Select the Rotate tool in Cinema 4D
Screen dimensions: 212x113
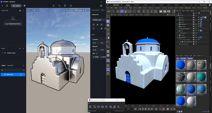click(130, 11)
